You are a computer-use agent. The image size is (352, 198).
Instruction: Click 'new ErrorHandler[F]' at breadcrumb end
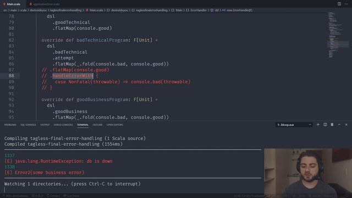239,10
